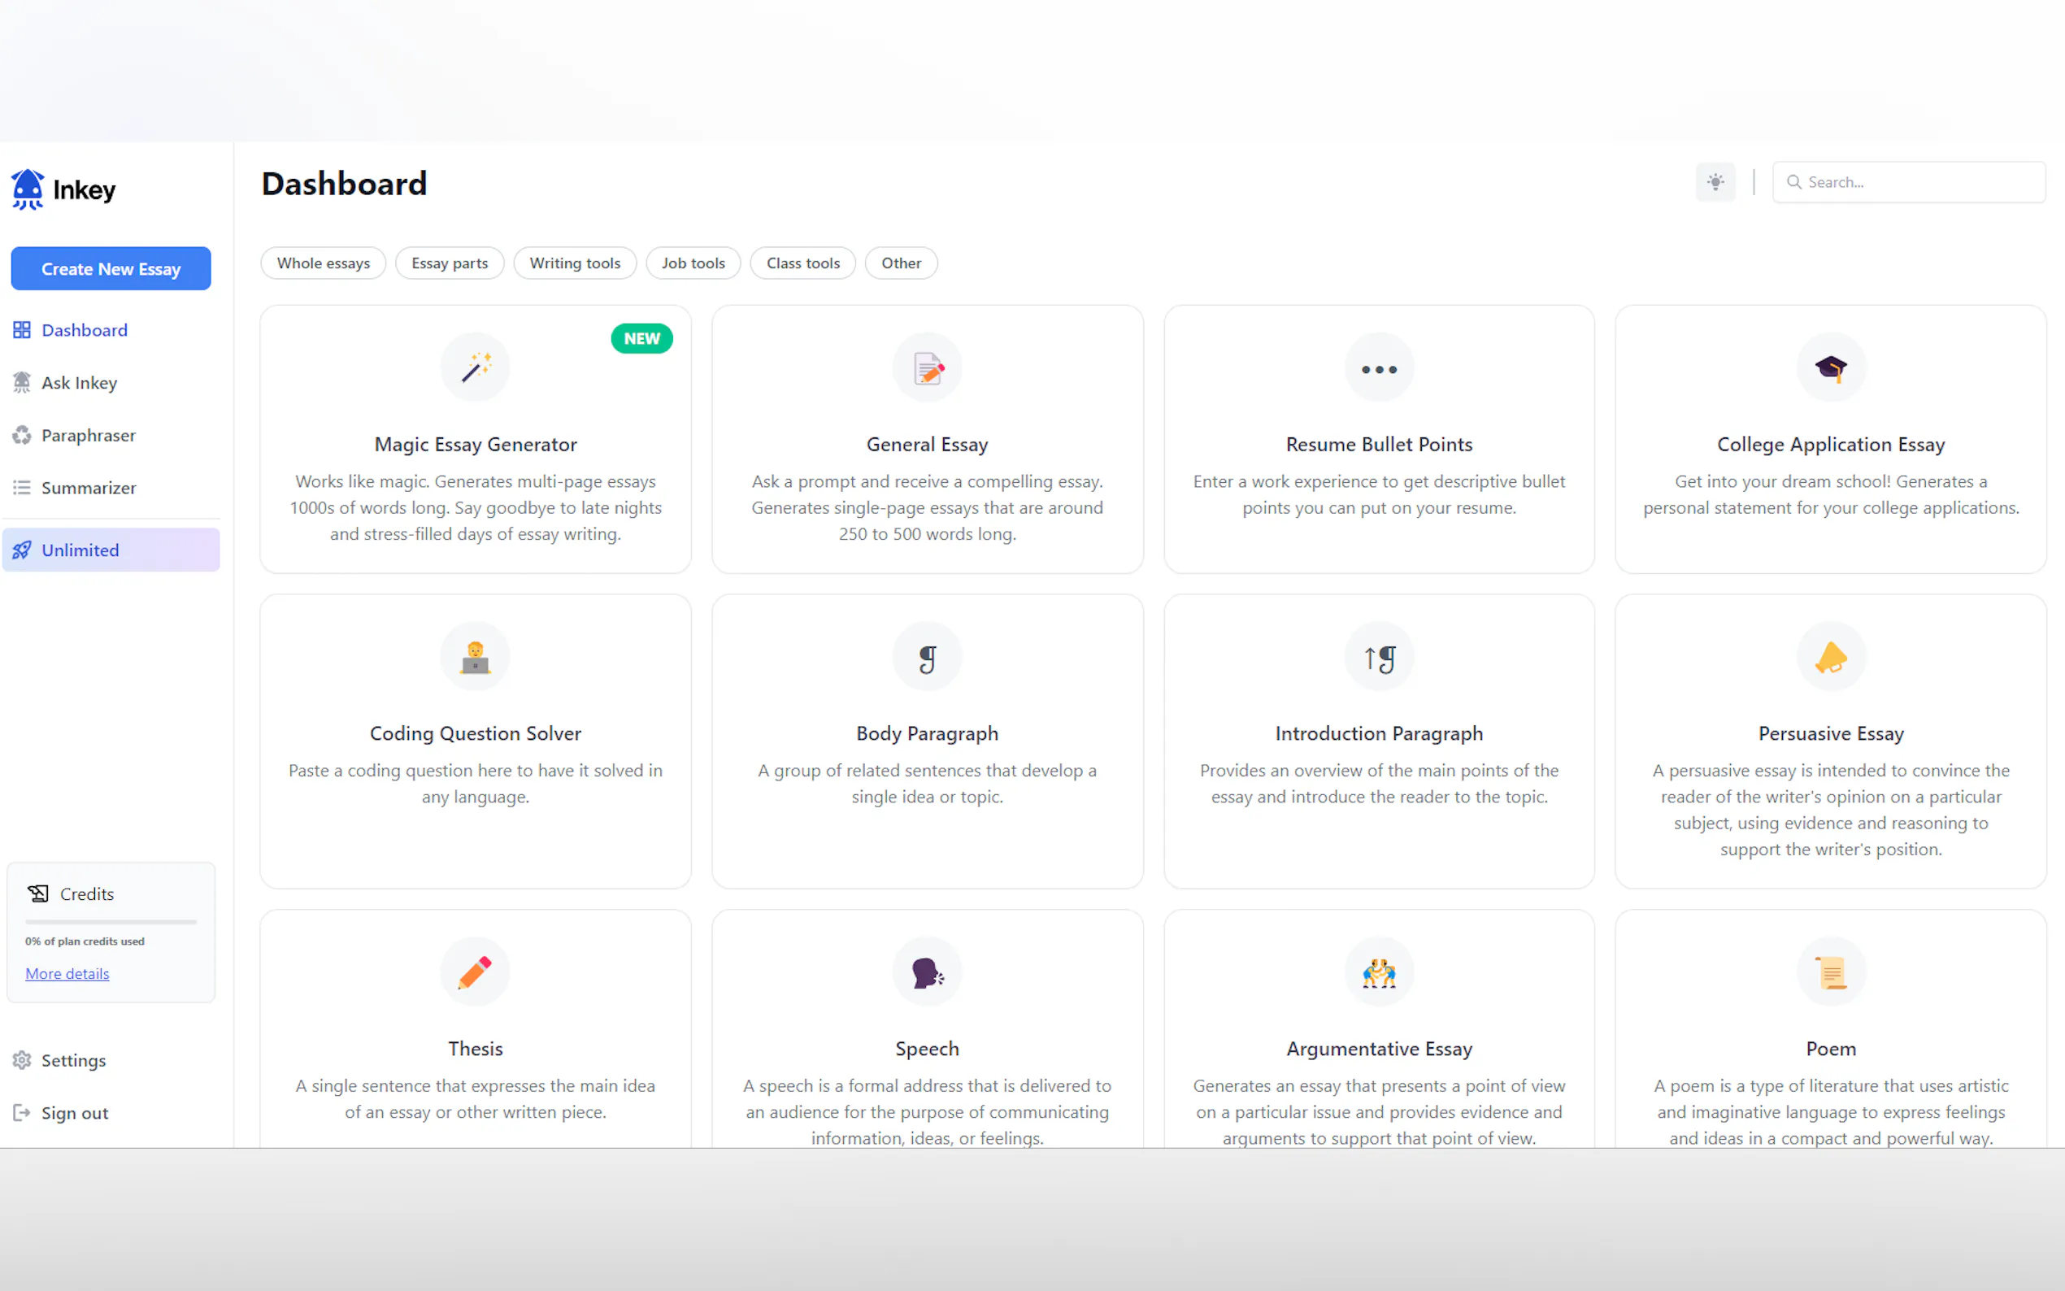
Task: Switch to the Writing tools filter
Action: 575,263
